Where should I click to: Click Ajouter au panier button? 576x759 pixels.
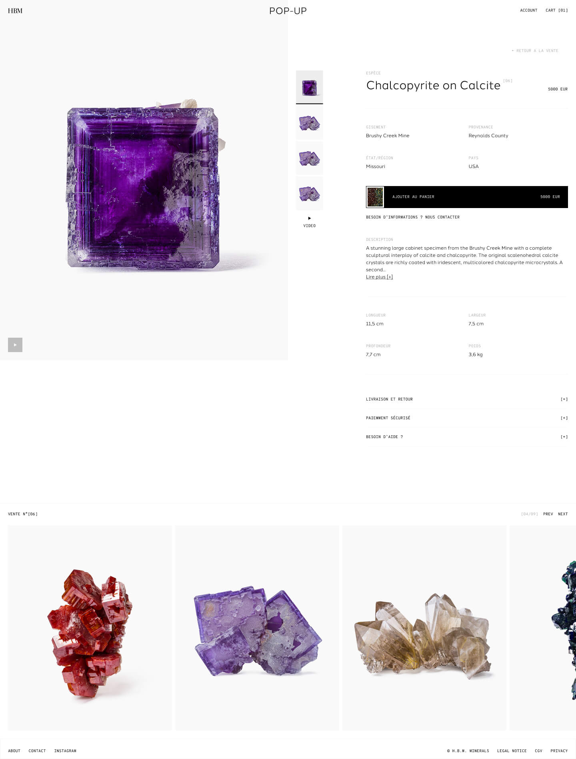[x=467, y=197]
